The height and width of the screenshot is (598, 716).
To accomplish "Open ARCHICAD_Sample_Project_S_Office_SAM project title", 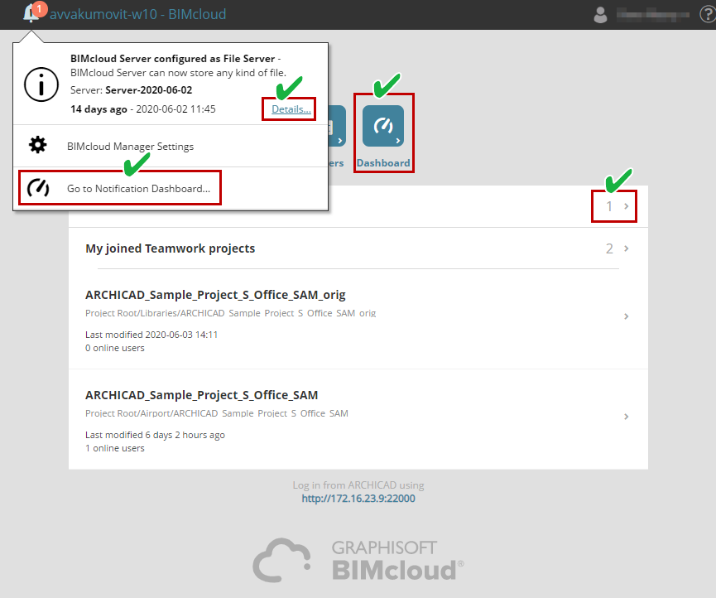I will [201, 395].
